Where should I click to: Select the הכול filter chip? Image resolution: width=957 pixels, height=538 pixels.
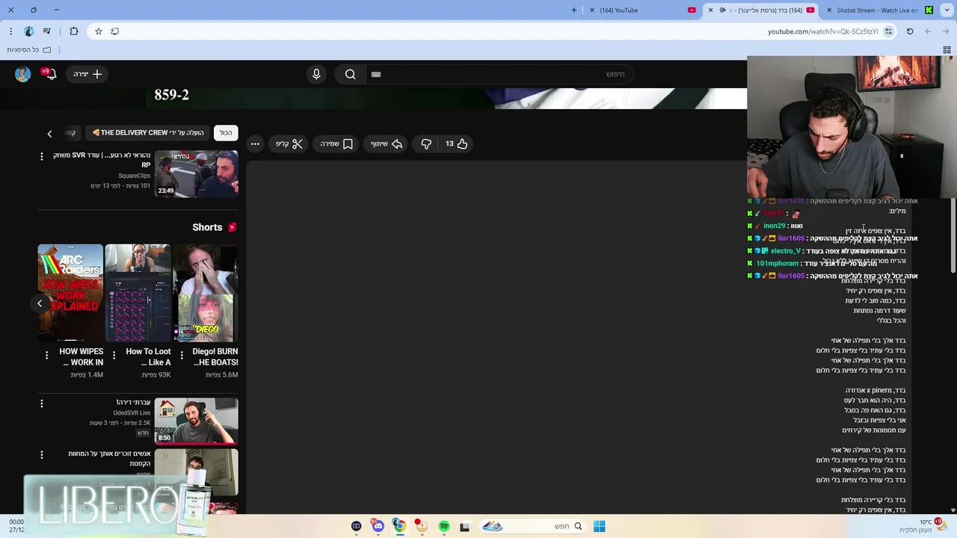[226, 133]
